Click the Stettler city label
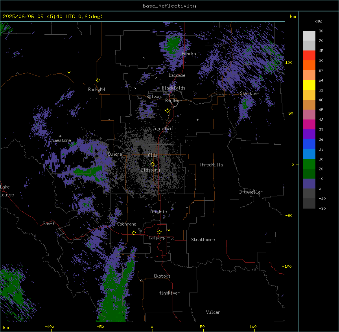The width and height of the screenshot is (339, 332). pyautogui.click(x=249, y=93)
